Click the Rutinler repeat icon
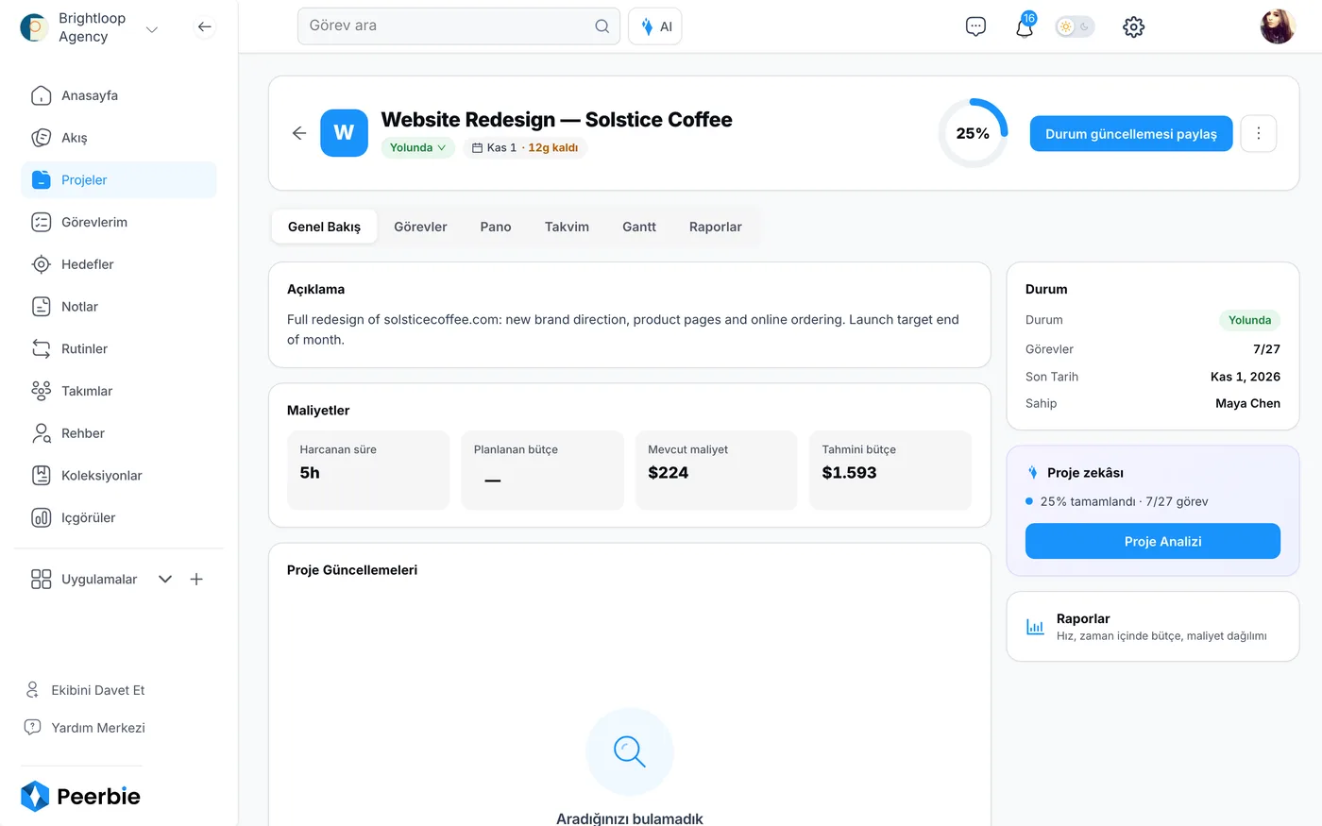The height and width of the screenshot is (826, 1322). 42,348
